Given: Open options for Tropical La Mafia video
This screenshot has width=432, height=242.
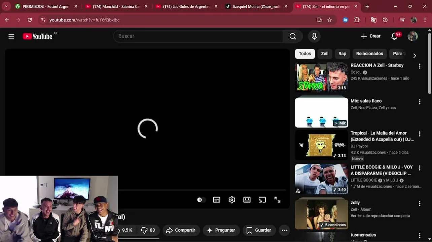Looking at the screenshot, I should pyautogui.click(x=420, y=134).
